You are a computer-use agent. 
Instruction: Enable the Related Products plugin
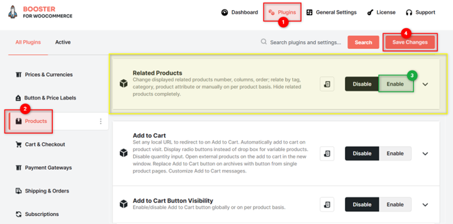[395, 84]
